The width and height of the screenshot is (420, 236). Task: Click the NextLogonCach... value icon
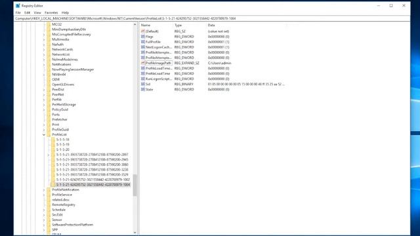point(143,47)
